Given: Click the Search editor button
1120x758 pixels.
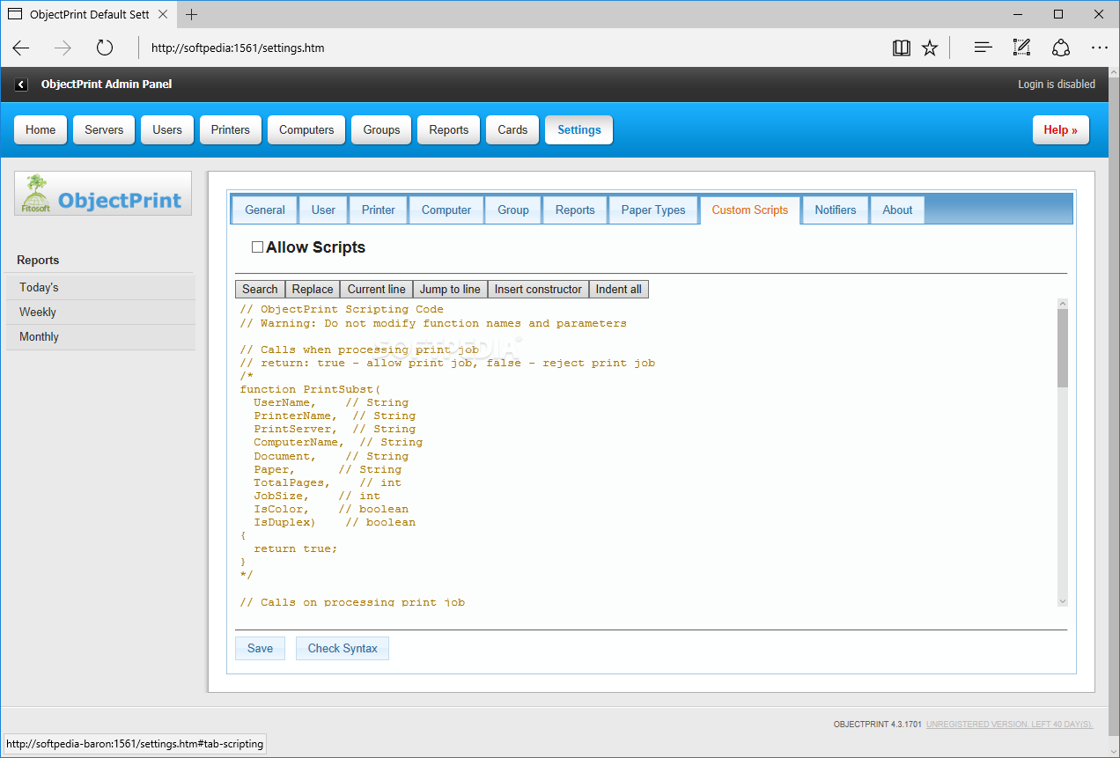Looking at the screenshot, I should (x=260, y=289).
